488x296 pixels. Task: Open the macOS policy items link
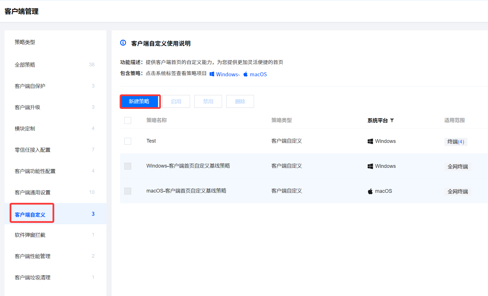(258, 74)
